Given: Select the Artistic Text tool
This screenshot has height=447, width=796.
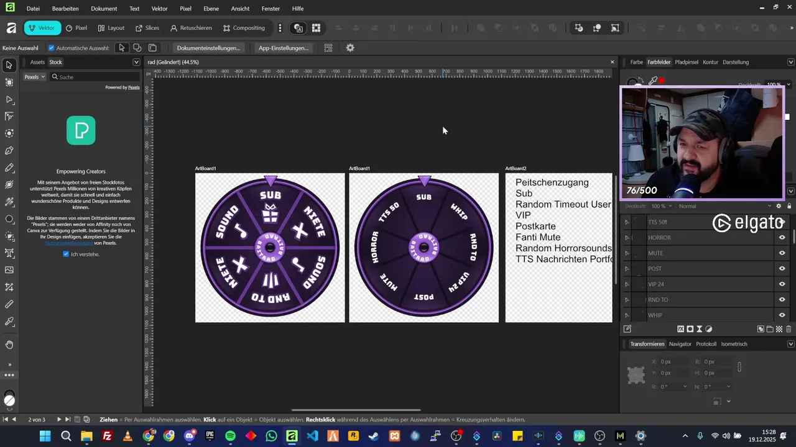Looking at the screenshot, I should (x=9, y=253).
